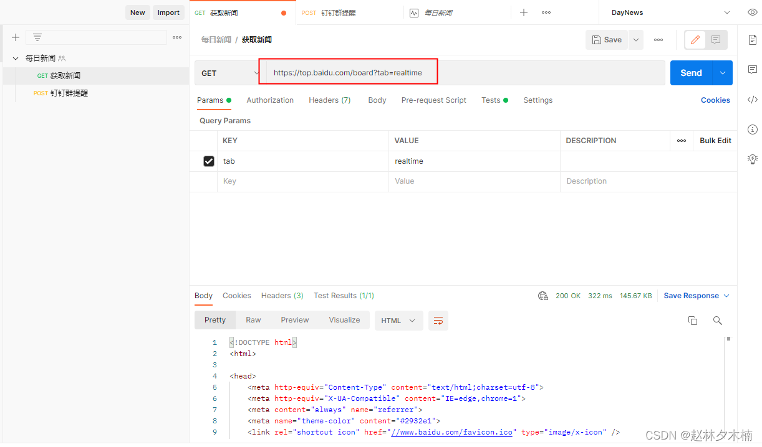
Task: Open the request Body tab
Action: tap(377, 100)
